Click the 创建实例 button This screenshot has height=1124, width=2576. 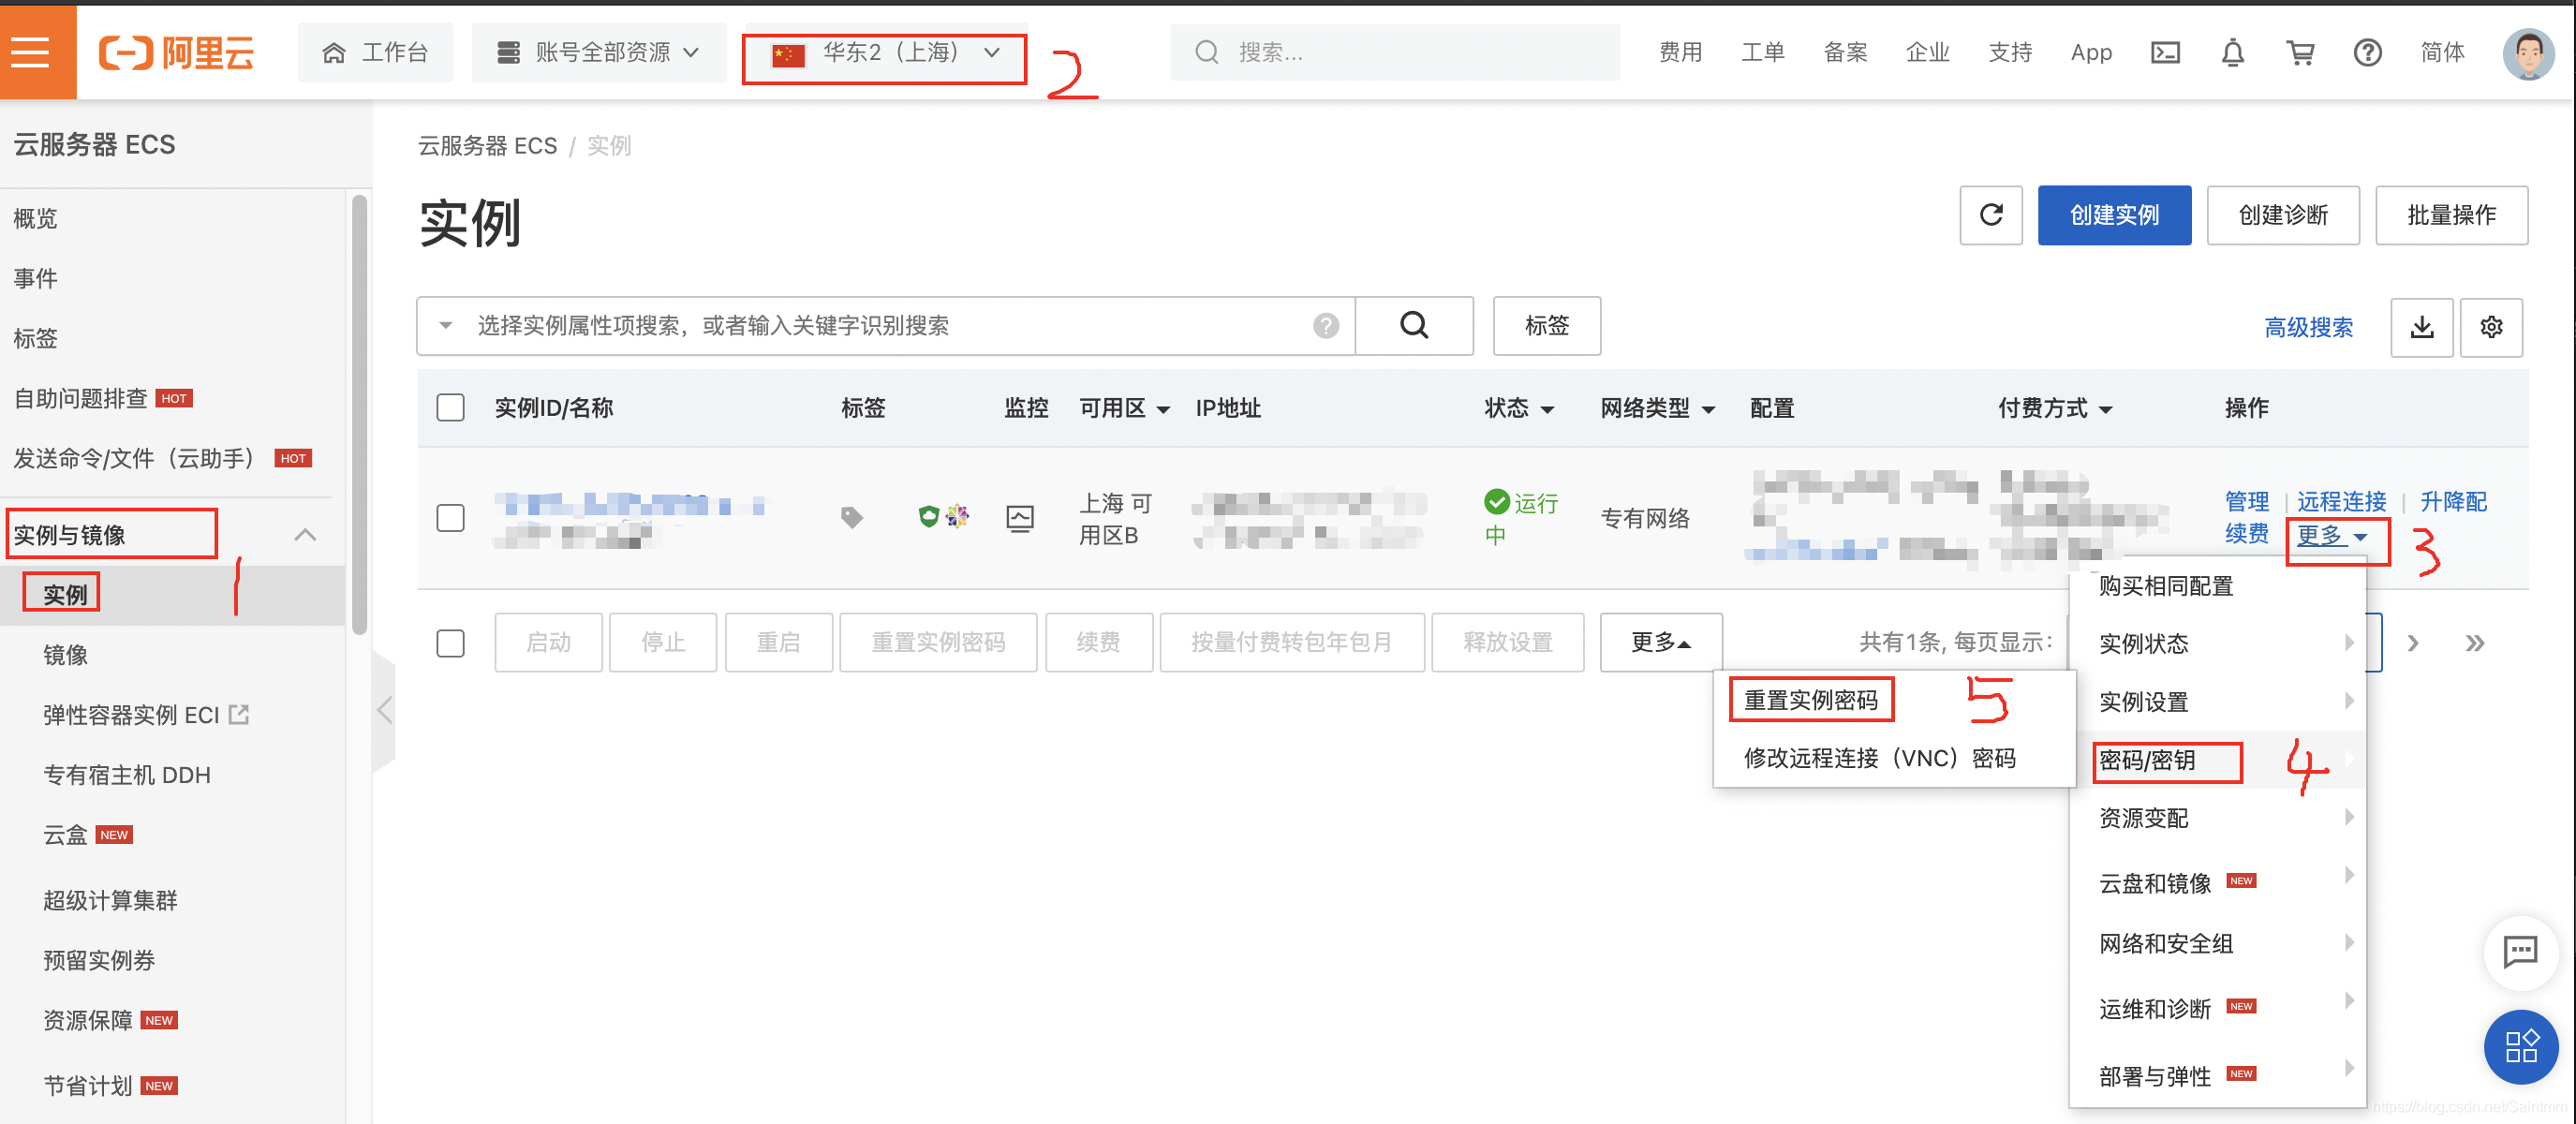[x=2113, y=215]
